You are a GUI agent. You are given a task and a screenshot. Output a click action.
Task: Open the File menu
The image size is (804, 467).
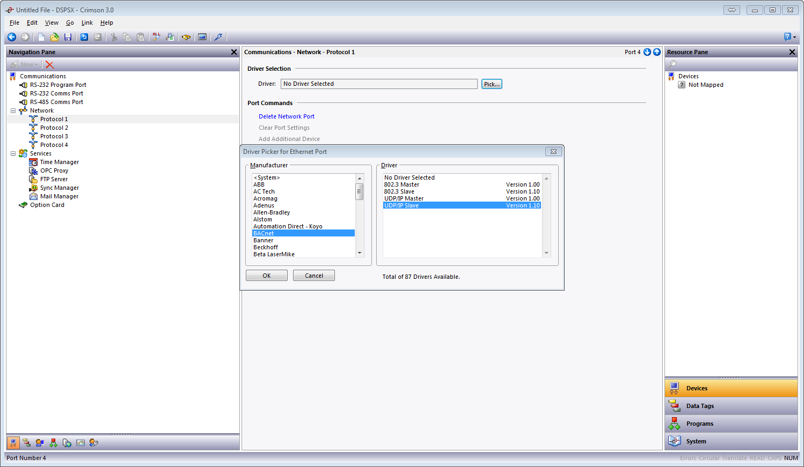point(14,23)
